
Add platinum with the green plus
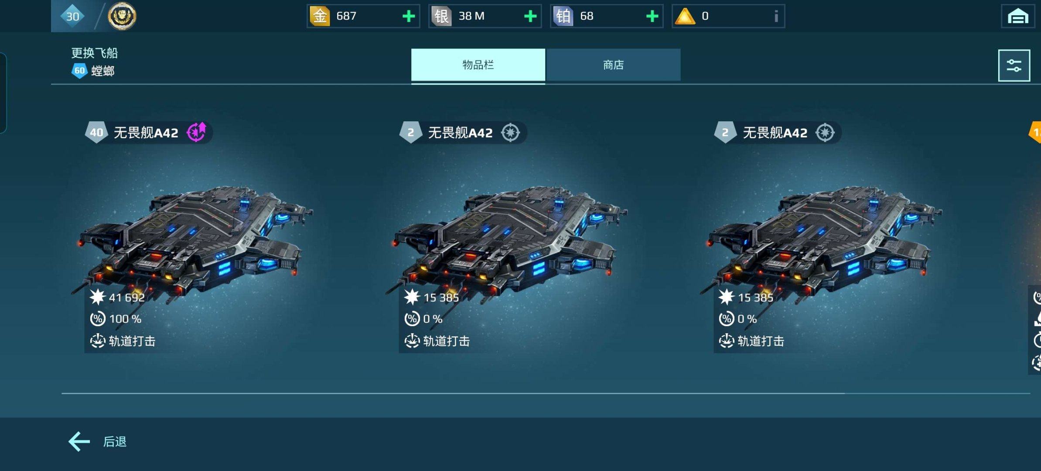pos(652,16)
